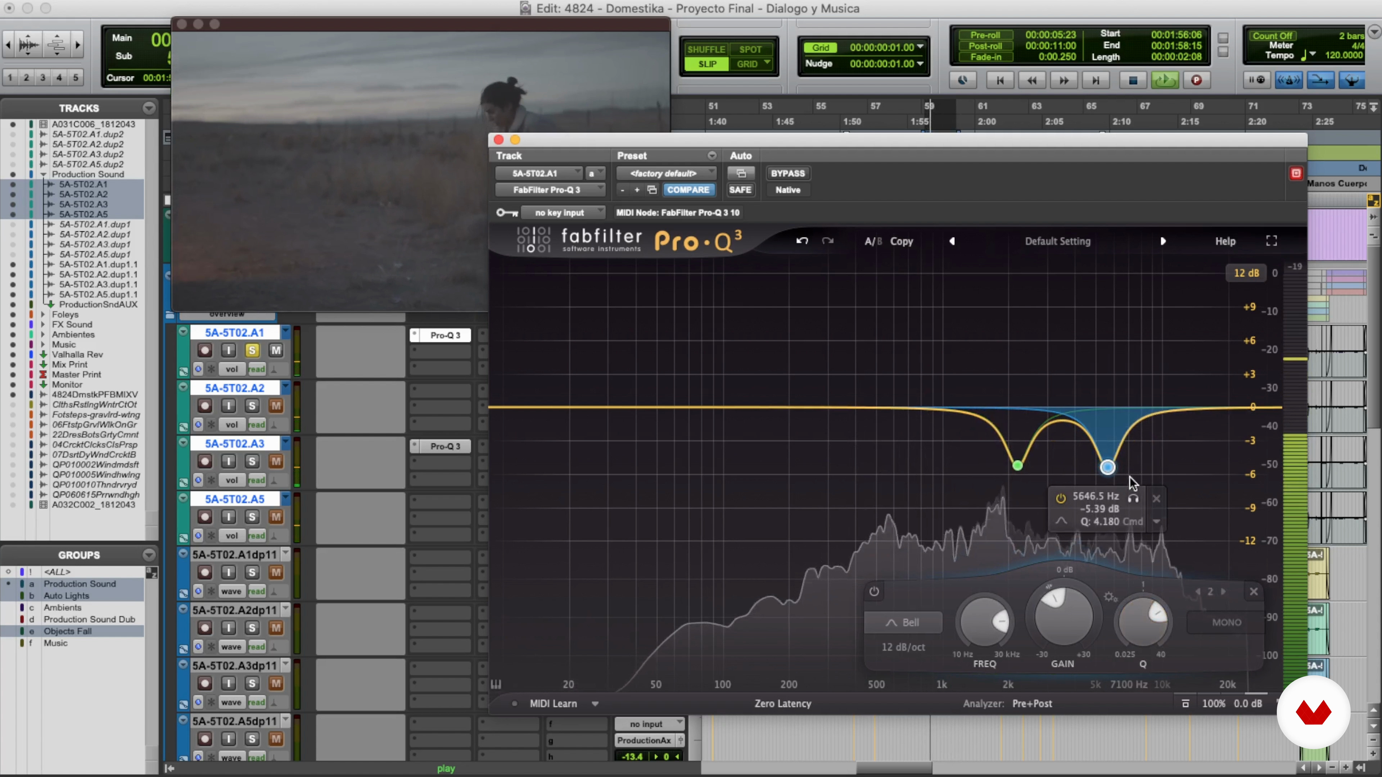Image resolution: width=1382 pixels, height=777 pixels.
Task: Click MIDI Learn button
Action: pos(553,704)
